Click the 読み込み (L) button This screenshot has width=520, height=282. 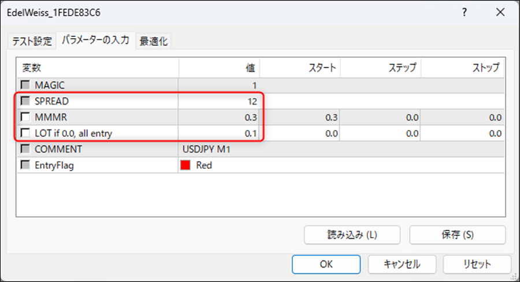pyautogui.click(x=352, y=235)
